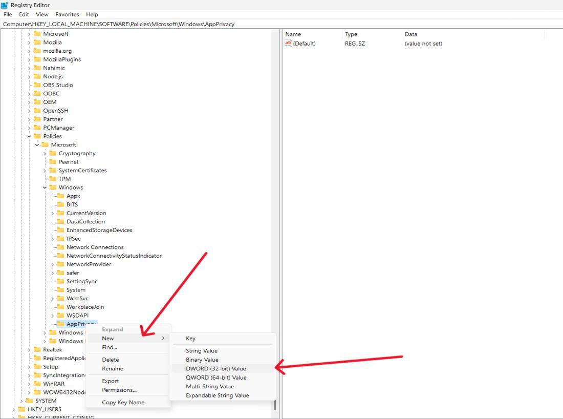Click the OBS Studio folder icon
This screenshot has width=563, height=419.
point(37,85)
